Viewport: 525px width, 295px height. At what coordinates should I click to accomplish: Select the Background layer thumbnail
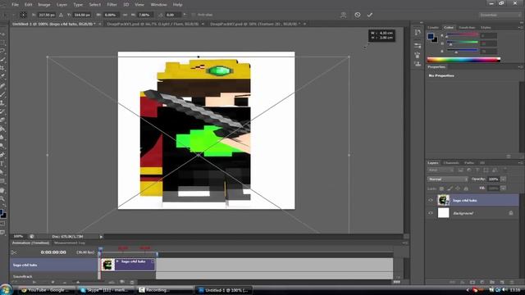click(x=443, y=213)
